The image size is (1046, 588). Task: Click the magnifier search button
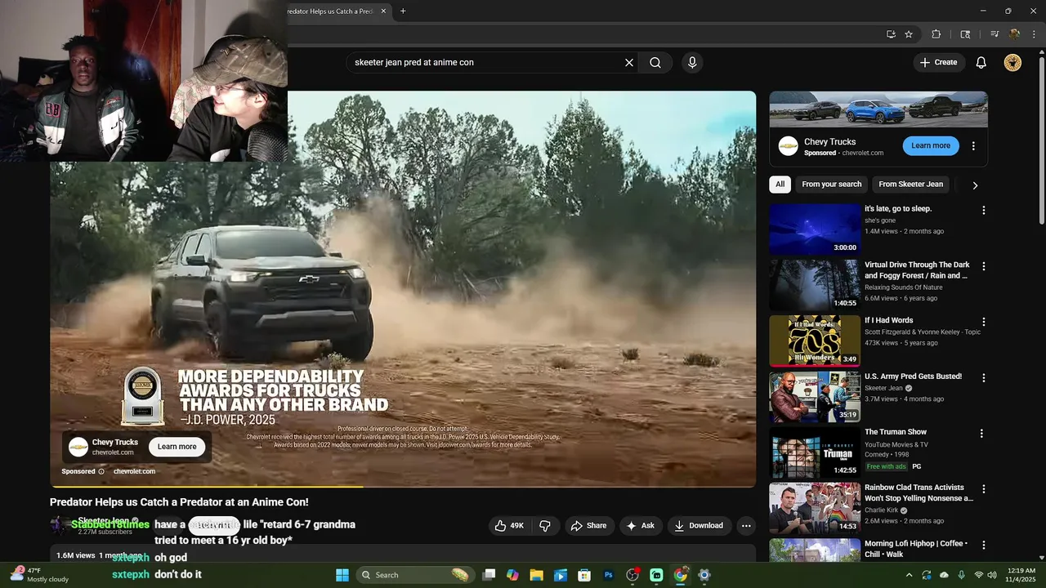pyautogui.click(x=655, y=63)
